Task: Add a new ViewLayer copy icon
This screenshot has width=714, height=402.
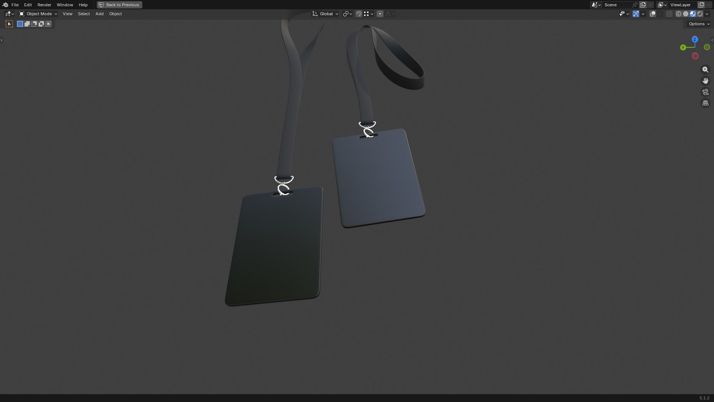Action: 701,5
